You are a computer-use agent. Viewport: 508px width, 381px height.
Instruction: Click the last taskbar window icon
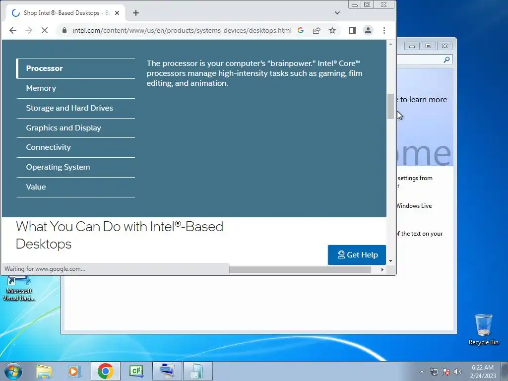click(197, 371)
